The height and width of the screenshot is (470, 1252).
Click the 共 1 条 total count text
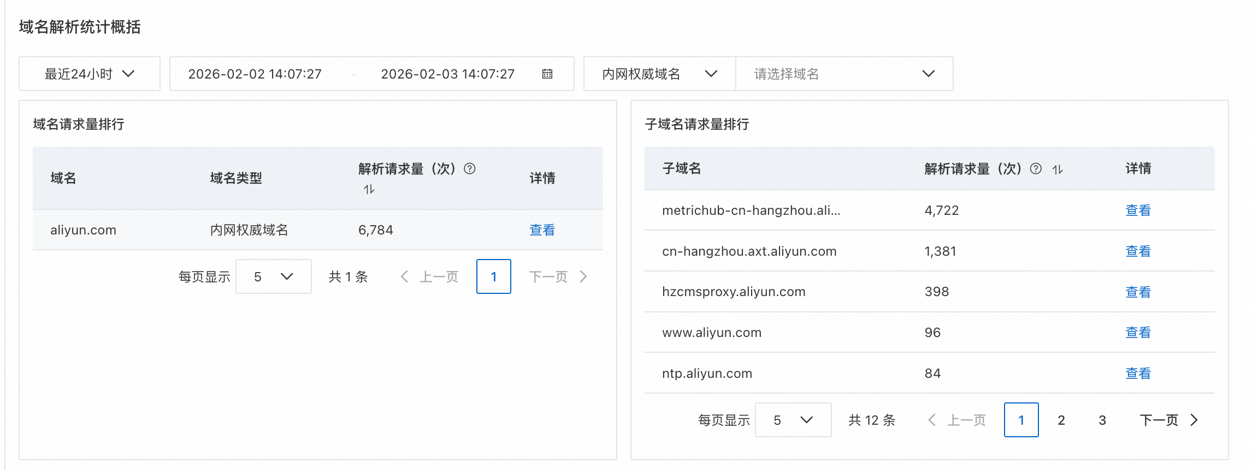(349, 276)
